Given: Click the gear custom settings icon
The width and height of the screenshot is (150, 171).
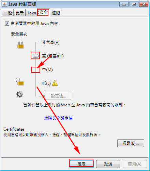Looking at the screenshot, I should point(20,94).
